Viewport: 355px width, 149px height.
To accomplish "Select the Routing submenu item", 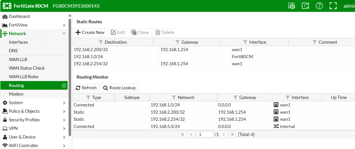I will [34, 85].
